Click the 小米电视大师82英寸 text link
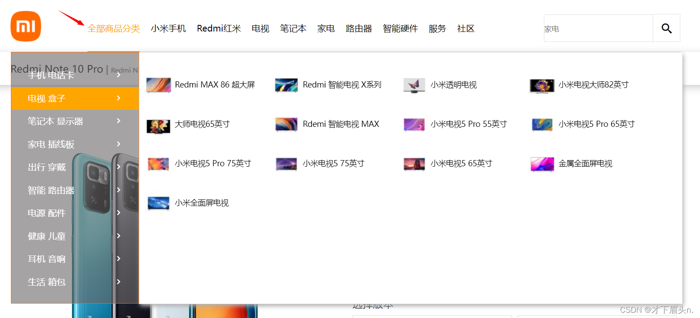 pyautogui.click(x=593, y=85)
